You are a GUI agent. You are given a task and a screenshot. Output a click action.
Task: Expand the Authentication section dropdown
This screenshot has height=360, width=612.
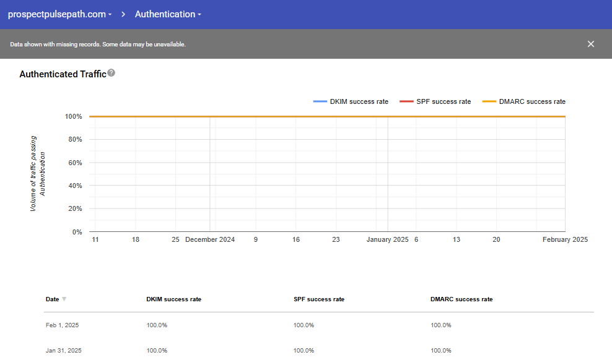tap(168, 14)
